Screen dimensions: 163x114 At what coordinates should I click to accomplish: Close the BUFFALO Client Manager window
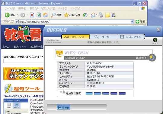[x=158, y=29]
